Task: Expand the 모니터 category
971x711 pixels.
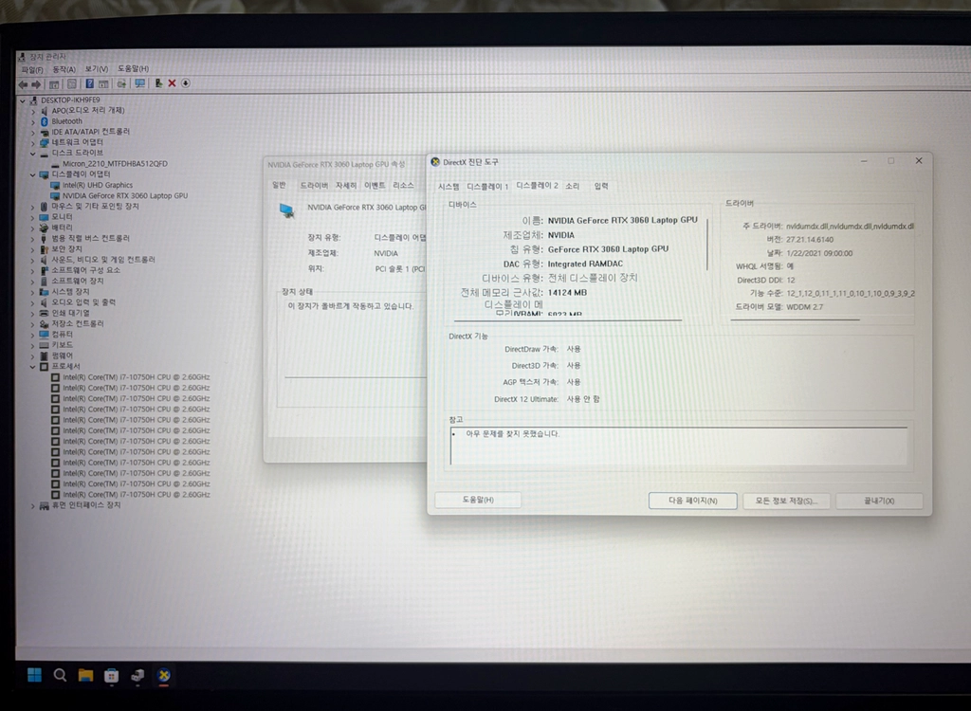Action: click(x=33, y=218)
